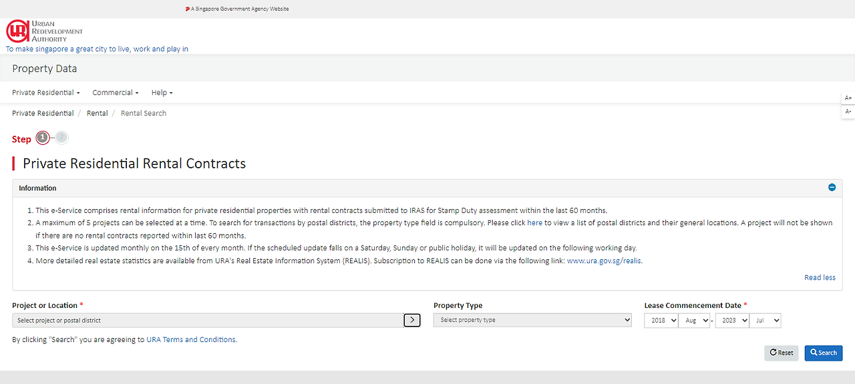Viewport: 855px width, 384px height.
Task: Open the end month Jul dropdown
Action: 765,321
